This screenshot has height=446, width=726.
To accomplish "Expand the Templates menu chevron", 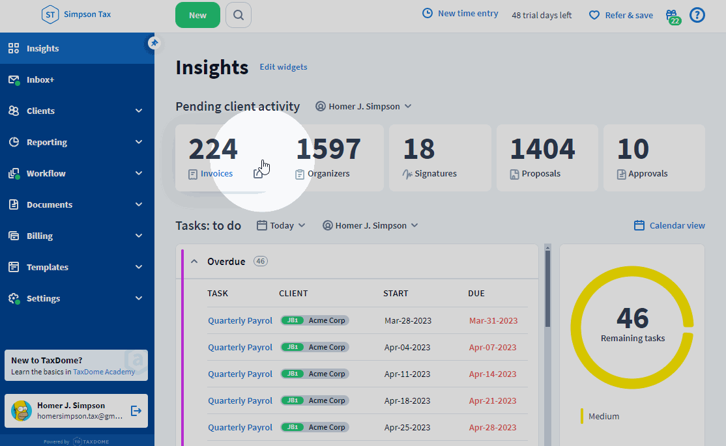I will tap(139, 267).
